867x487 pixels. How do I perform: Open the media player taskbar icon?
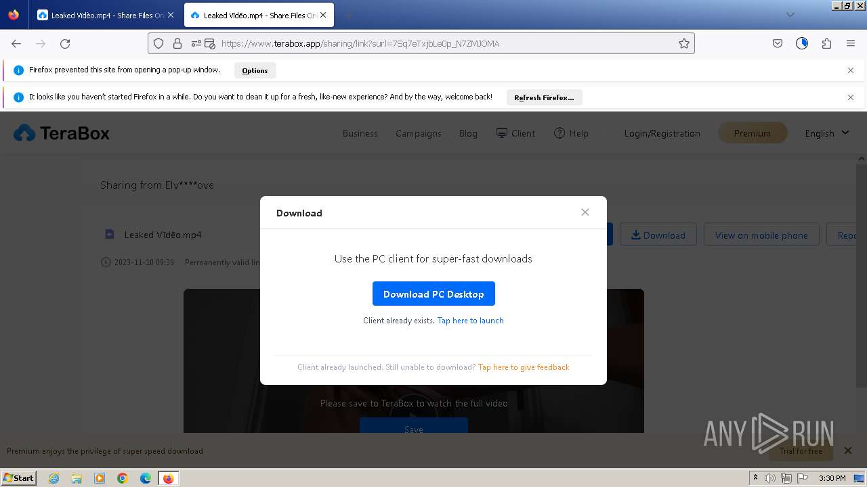(100, 478)
